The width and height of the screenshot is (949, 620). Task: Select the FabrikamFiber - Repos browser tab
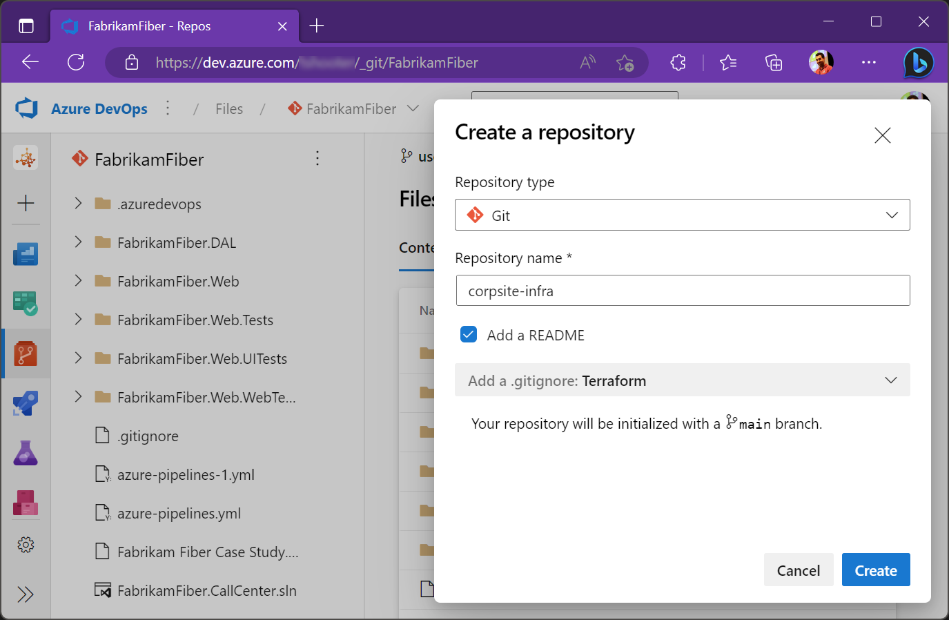[175, 26]
